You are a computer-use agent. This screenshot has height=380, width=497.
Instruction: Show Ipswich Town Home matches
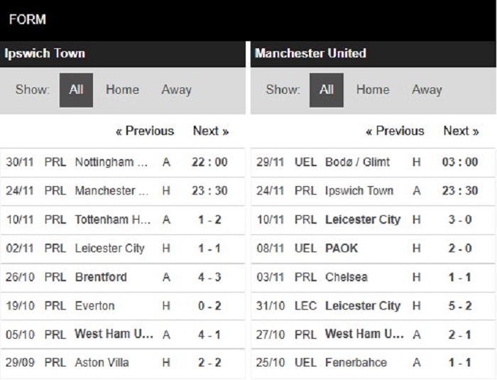(x=122, y=89)
